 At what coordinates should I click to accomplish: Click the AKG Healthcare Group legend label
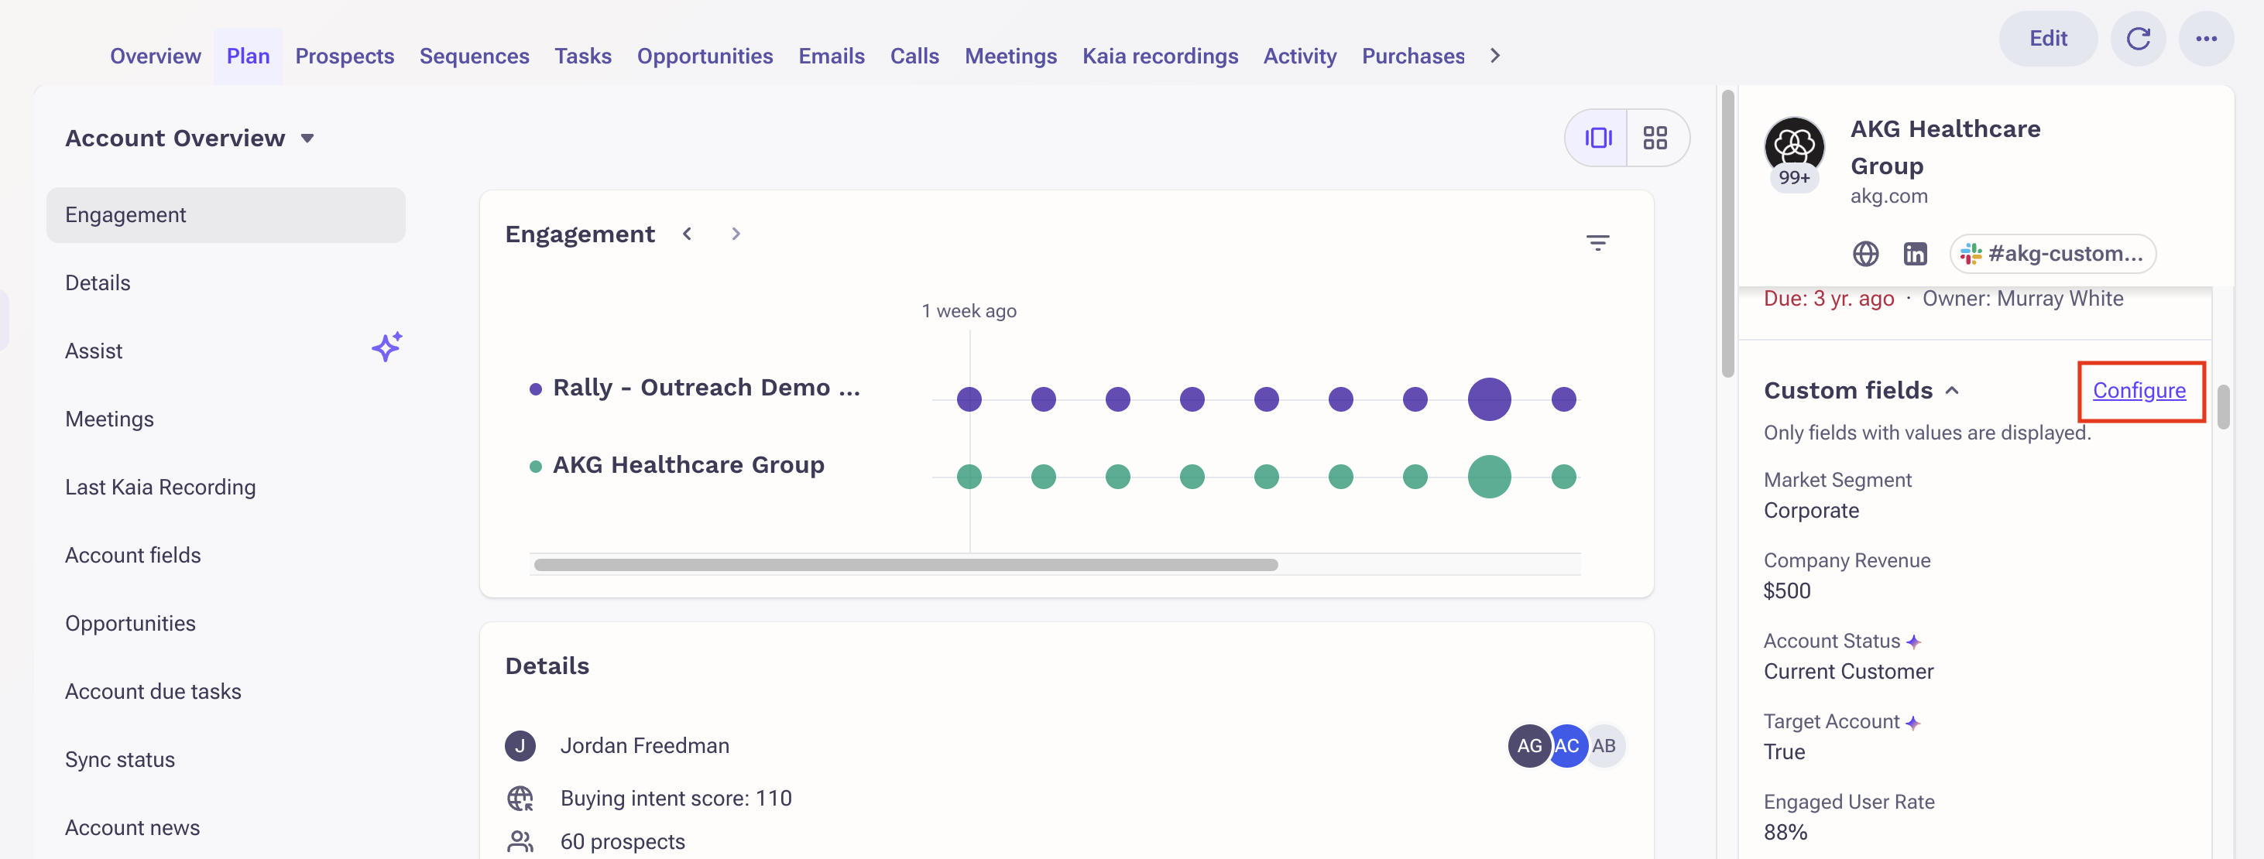[x=688, y=464]
